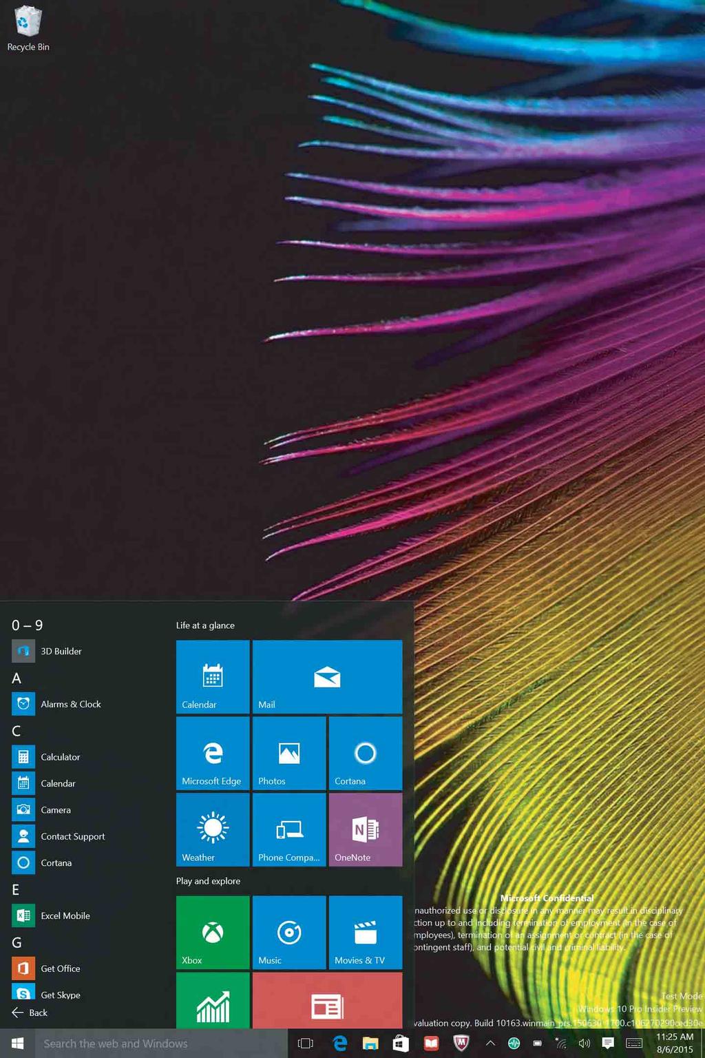The width and height of the screenshot is (705, 1058).
Task: Click the red book app on the taskbar
Action: tap(431, 1044)
